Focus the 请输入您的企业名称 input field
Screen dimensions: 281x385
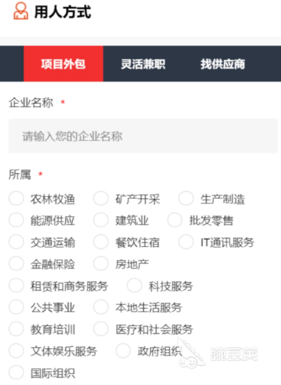pos(143,136)
